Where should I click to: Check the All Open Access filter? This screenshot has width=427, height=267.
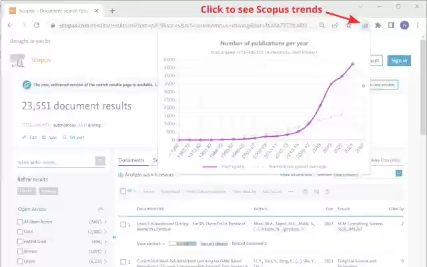tap(20, 222)
